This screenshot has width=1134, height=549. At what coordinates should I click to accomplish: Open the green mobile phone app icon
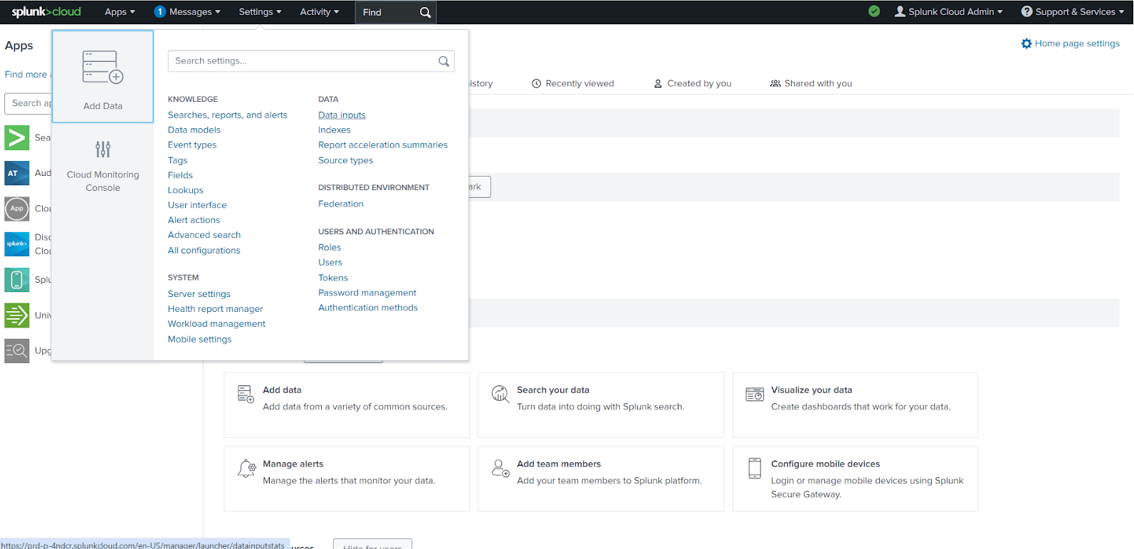(17, 280)
